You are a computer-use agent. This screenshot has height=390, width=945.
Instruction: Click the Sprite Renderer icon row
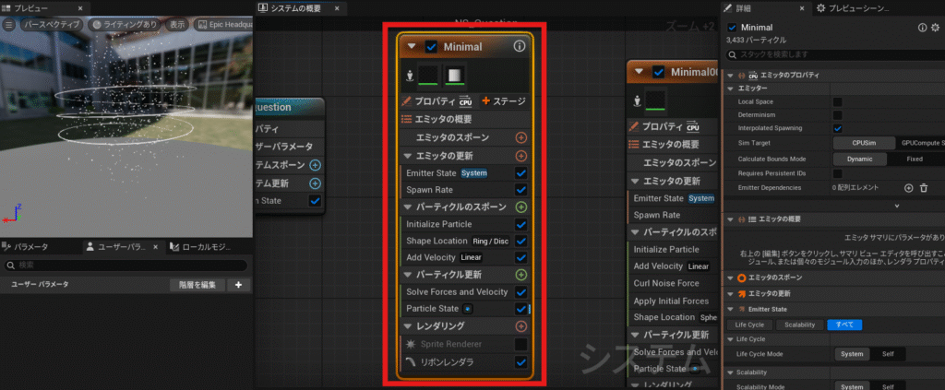tap(411, 344)
